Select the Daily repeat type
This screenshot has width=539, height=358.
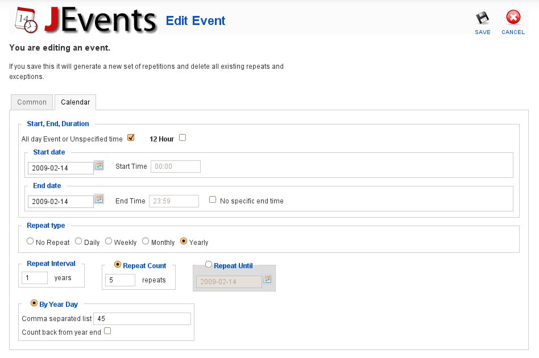point(78,241)
